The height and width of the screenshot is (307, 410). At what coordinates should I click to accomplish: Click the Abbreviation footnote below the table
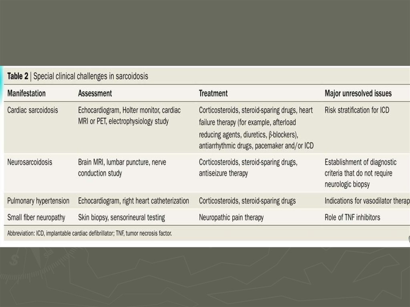click(x=90, y=233)
